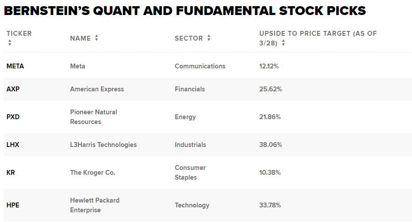Click the Sector column header text
This screenshot has width=412, height=222.
[x=189, y=38]
